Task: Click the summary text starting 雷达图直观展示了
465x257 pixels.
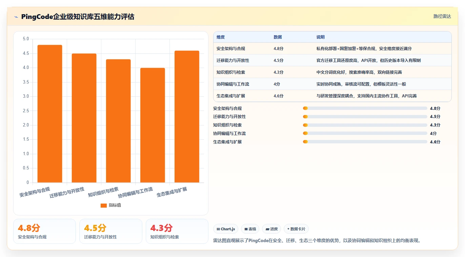Action: 317,241
